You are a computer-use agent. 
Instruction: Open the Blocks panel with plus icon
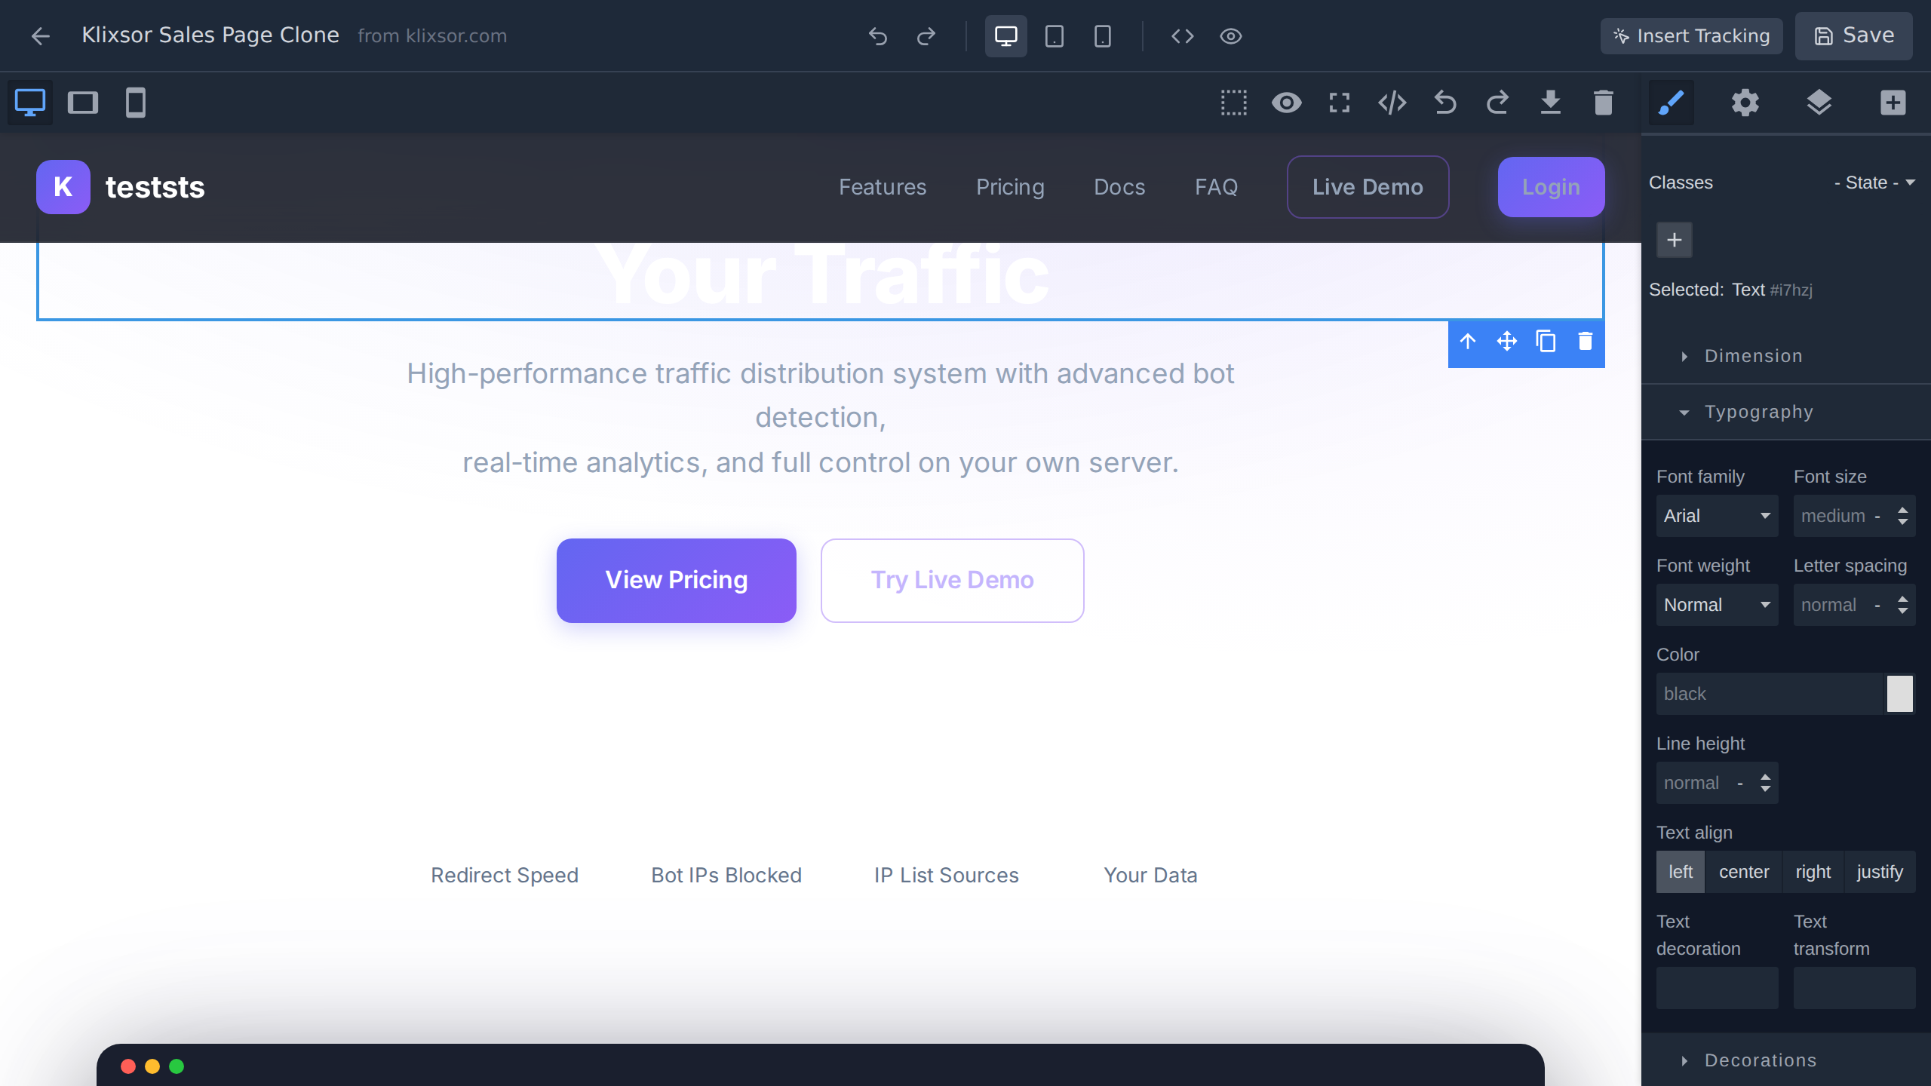click(1893, 103)
